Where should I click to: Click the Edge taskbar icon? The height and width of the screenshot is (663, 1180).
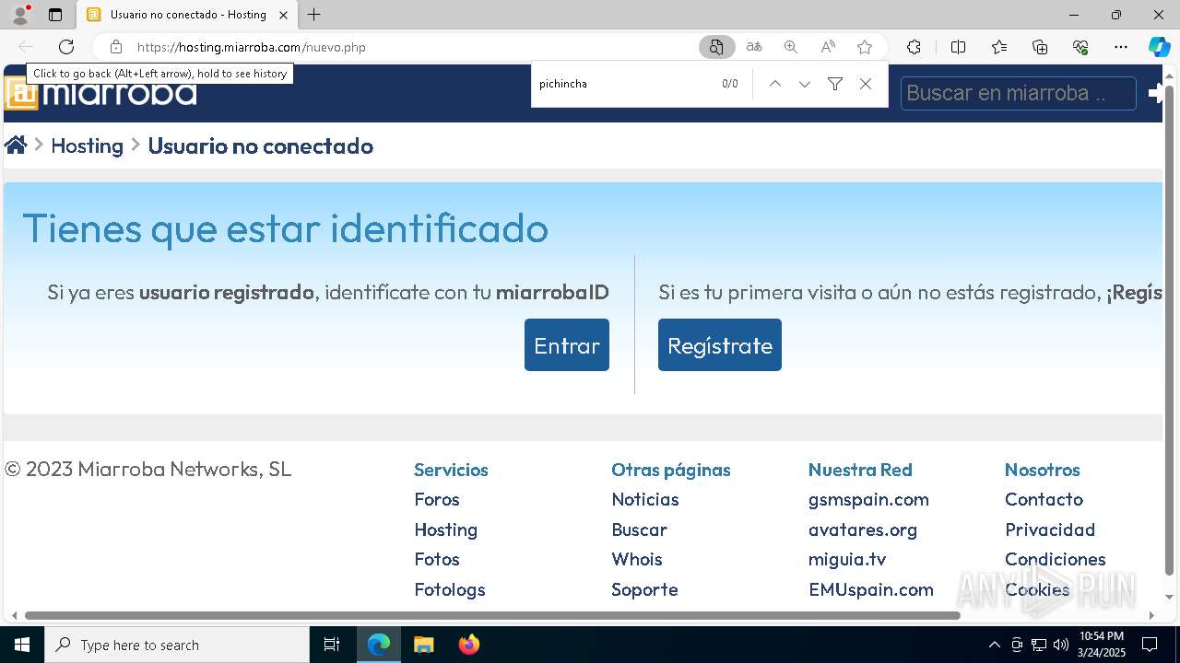coord(379,645)
